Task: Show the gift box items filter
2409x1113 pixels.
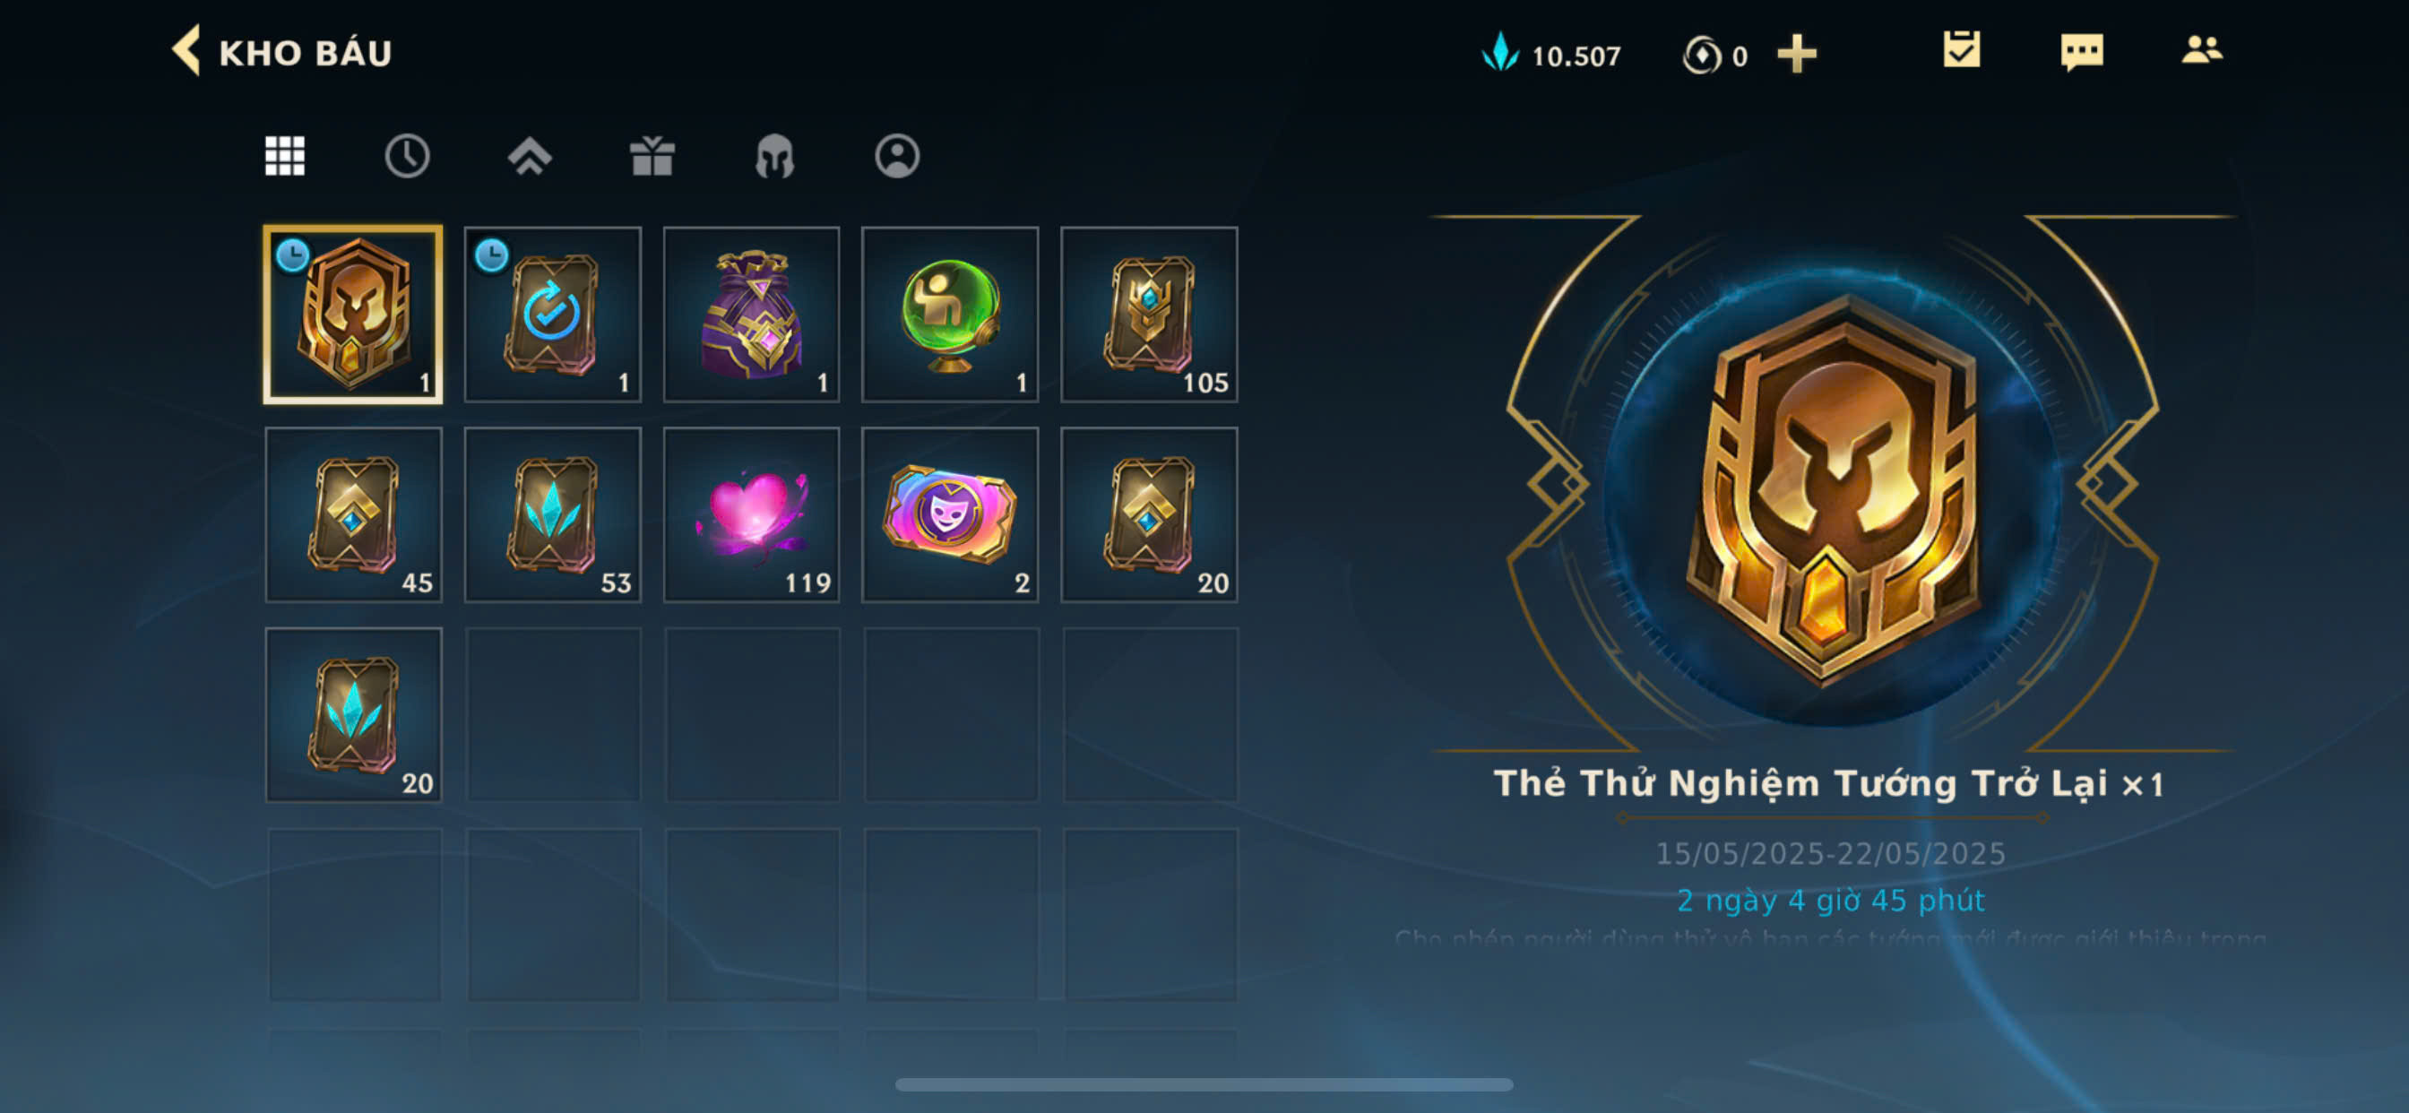Action: coord(652,156)
